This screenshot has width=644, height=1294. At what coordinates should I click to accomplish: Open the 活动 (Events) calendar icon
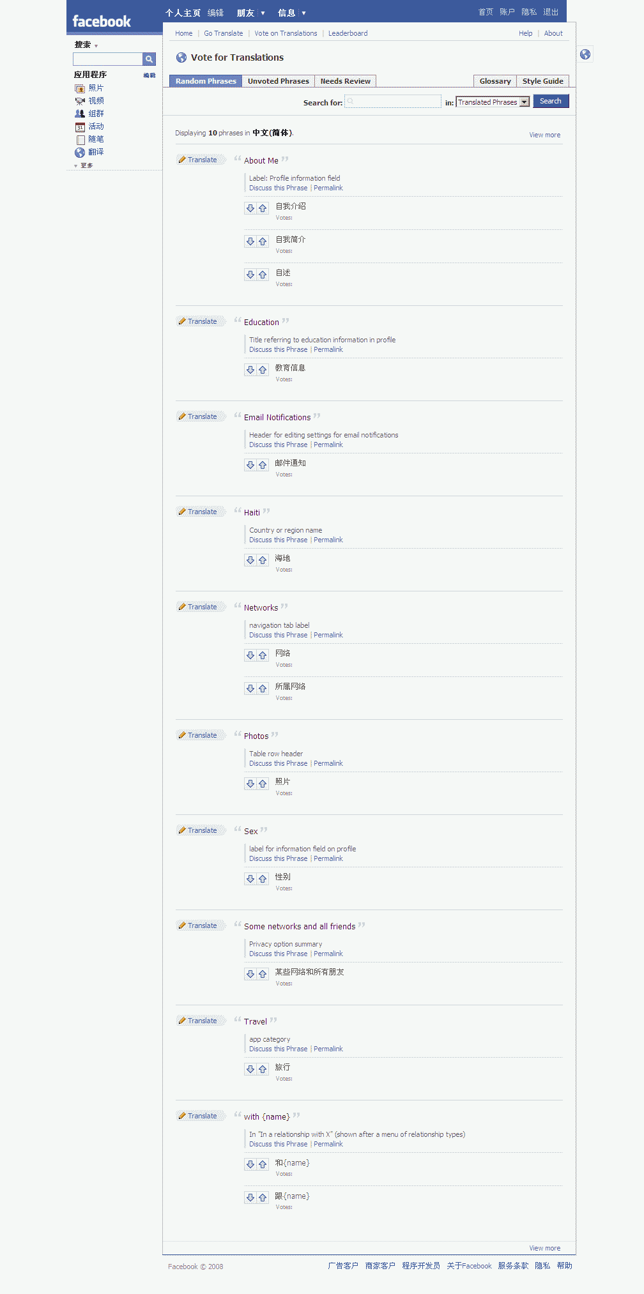click(80, 126)
